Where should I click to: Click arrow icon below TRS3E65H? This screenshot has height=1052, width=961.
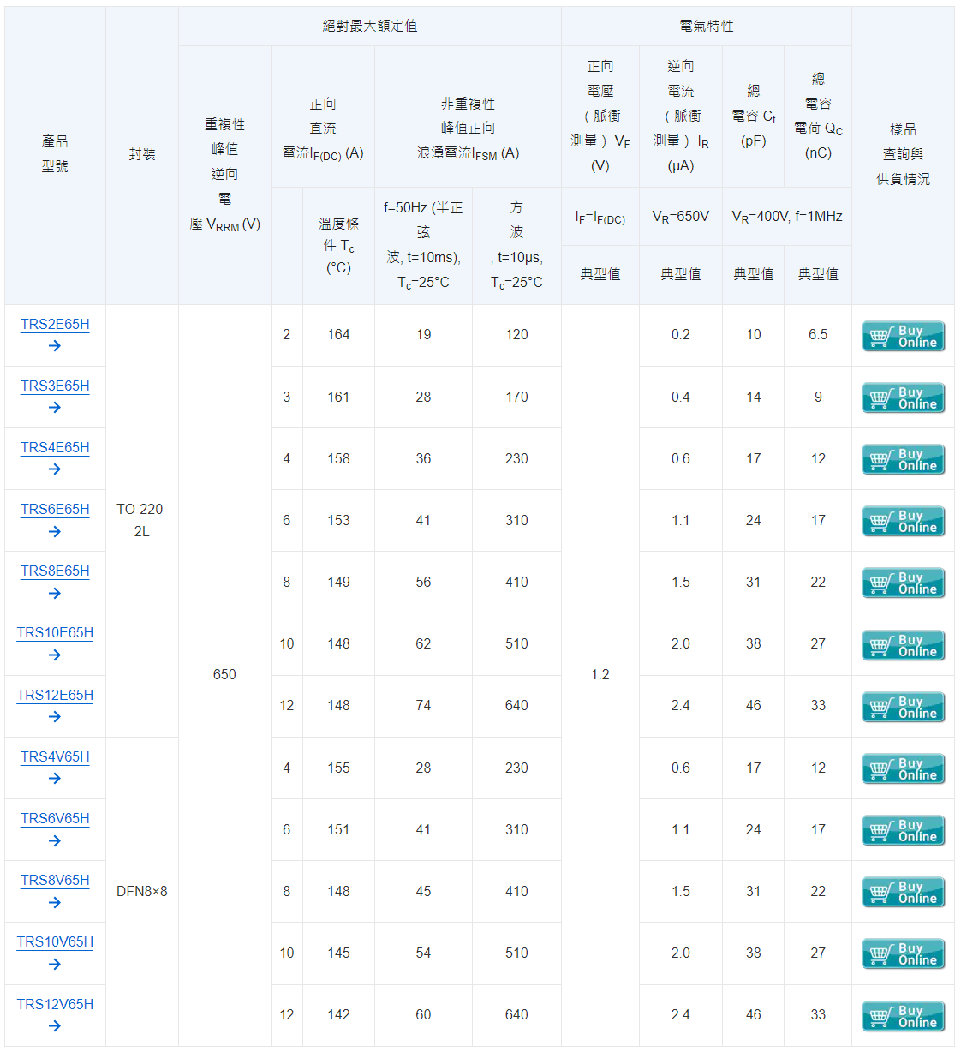coord(55,408)
